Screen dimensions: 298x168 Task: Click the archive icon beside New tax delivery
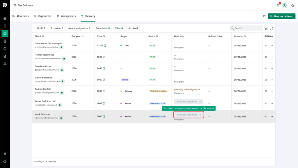[x=264, y=16]
